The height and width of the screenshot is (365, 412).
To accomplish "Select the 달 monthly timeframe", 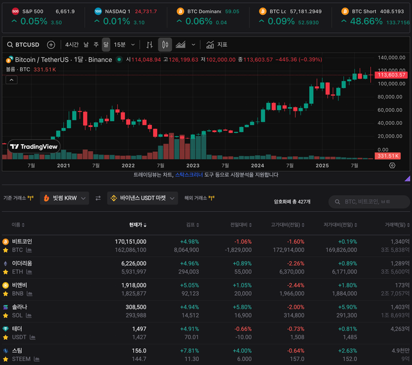I will 106,44.
